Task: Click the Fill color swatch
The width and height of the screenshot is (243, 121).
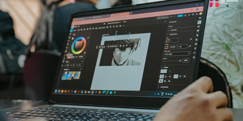Action: tap(168, 41)
